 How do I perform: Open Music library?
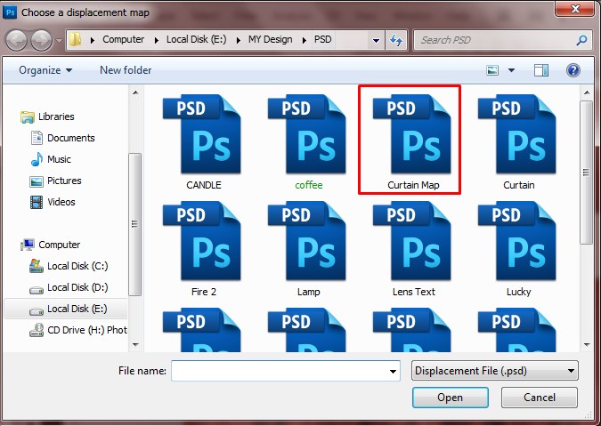[x=51, y=159]
